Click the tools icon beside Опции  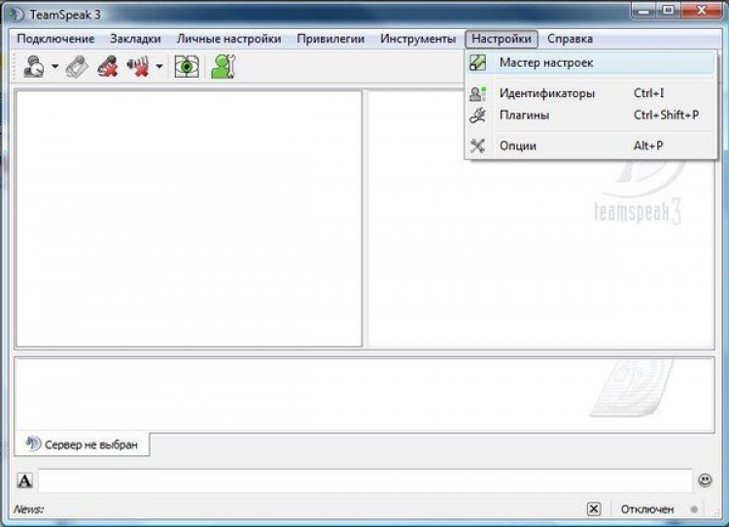tap(477, 146)
